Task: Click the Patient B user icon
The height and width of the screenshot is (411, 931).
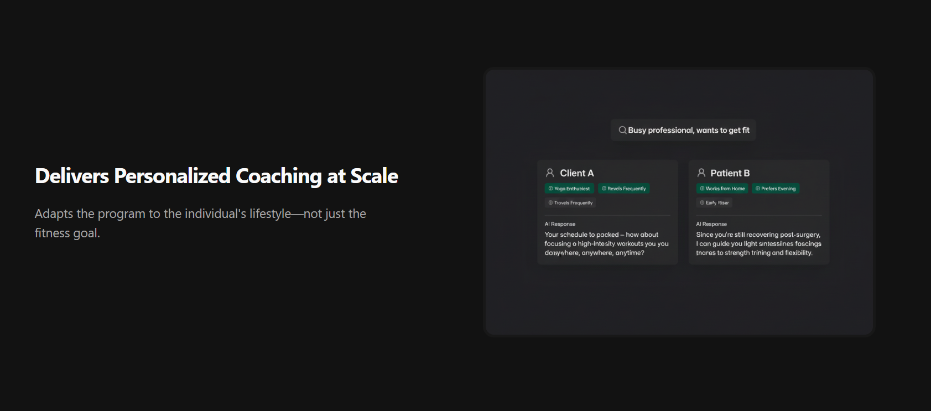Action: pyautogui.click(x=701, y=173)
